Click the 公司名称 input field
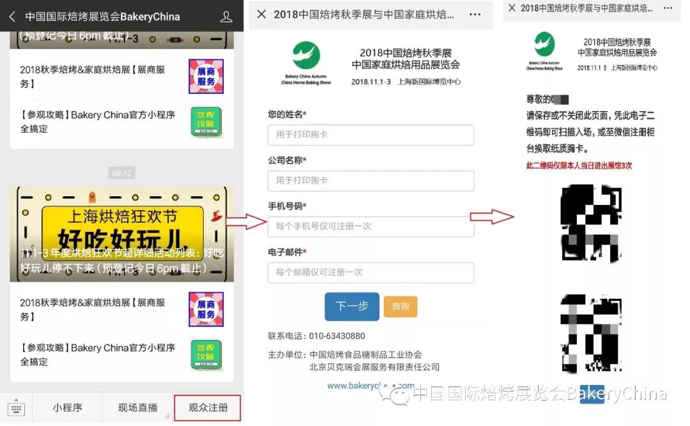The image size is (690, 426). click(x=371, y=181)
